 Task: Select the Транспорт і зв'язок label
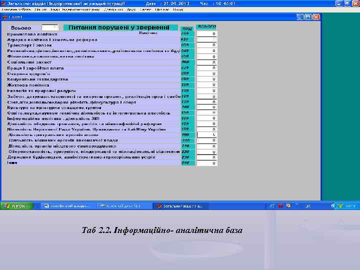pos(29,45)
